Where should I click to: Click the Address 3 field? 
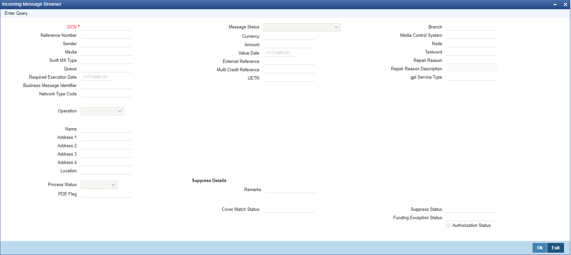click(x=106, y=154)
